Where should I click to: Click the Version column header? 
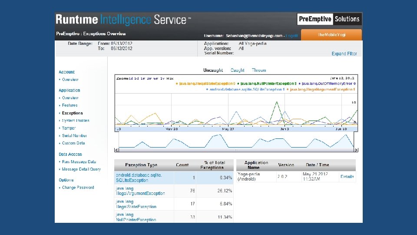(286, 165)
